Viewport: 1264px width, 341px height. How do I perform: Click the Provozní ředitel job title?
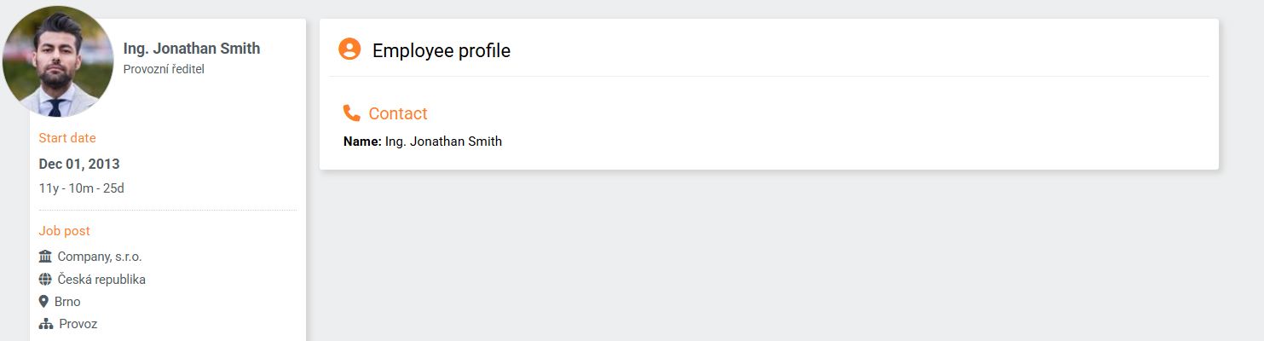164,69
